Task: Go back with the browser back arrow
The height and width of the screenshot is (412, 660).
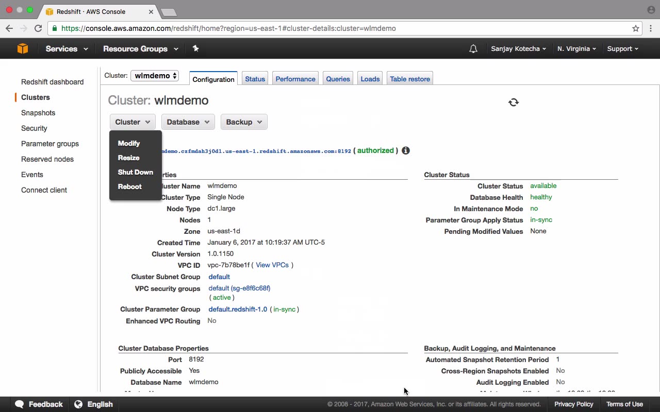Action: tap(9, 28)
